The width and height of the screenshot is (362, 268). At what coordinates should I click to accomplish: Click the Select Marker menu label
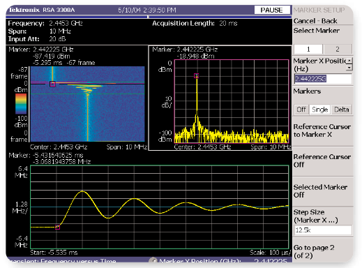317,31
